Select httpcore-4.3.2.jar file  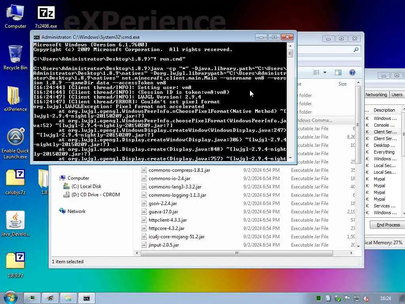click(167, 228)
